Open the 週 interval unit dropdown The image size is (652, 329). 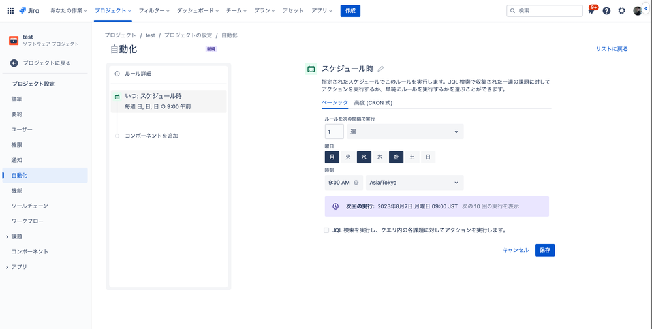[x=405, y=131]
